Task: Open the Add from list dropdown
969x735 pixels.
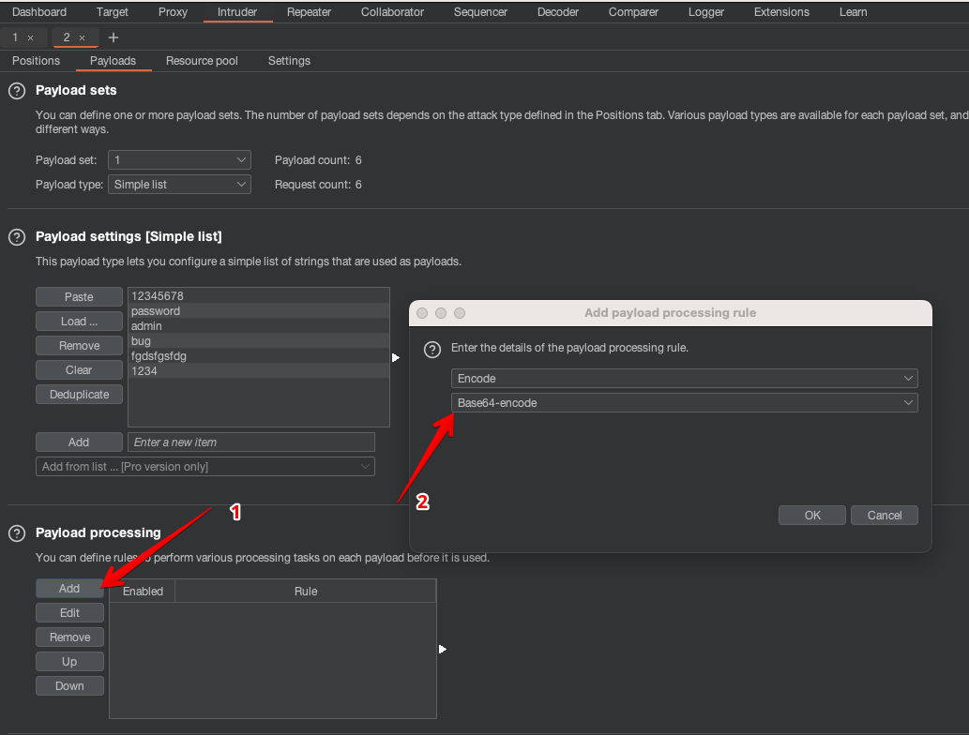Action: click(205, 467)
